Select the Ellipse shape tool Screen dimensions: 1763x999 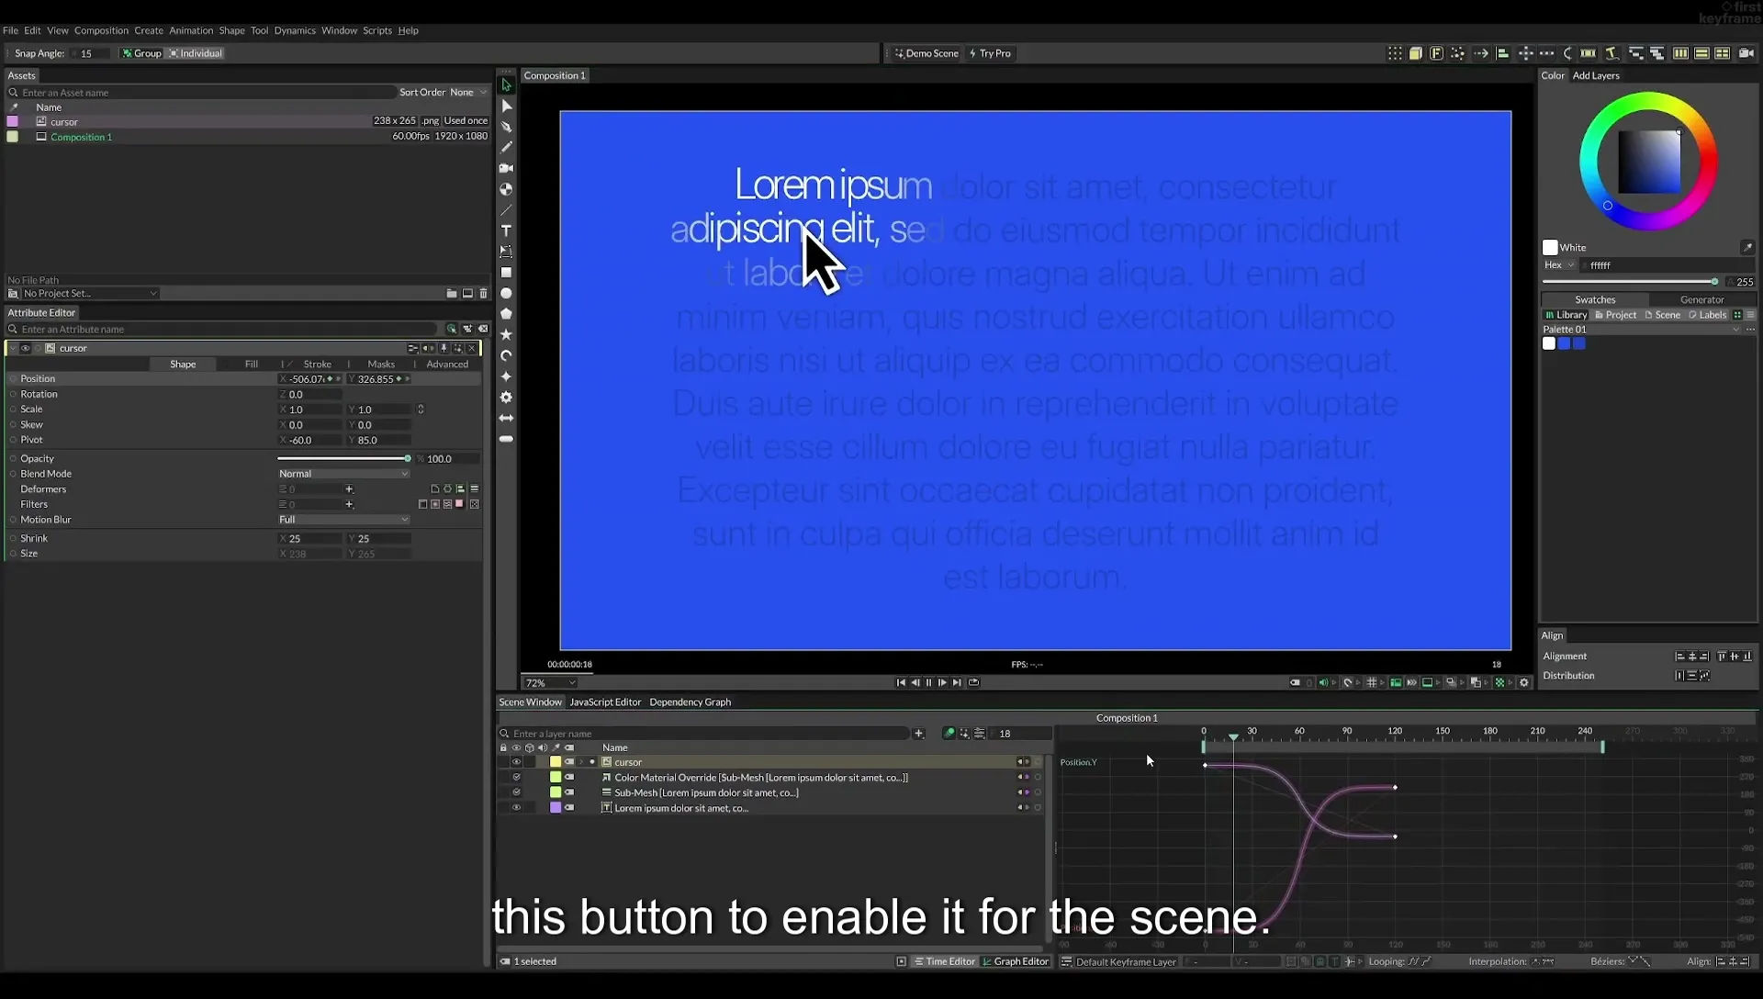pyautogui.click(x=506, y=294)
